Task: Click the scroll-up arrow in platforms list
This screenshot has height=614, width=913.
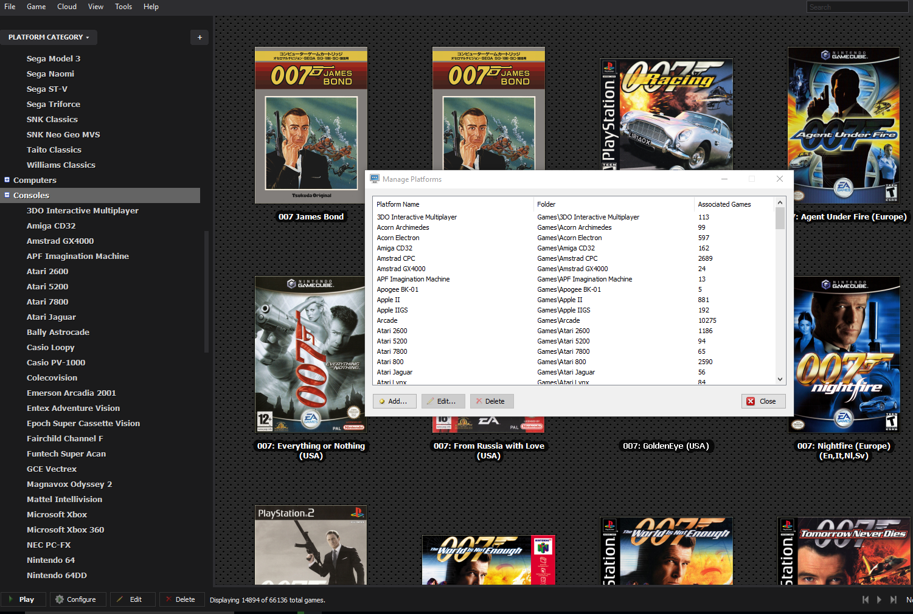Action: pos(780,202)
